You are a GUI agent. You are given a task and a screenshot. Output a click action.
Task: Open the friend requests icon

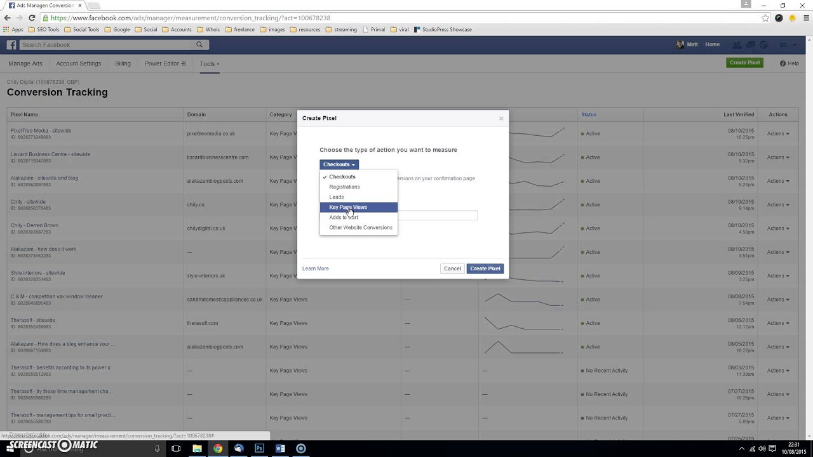pyautogui.click(x=737, y=45)
